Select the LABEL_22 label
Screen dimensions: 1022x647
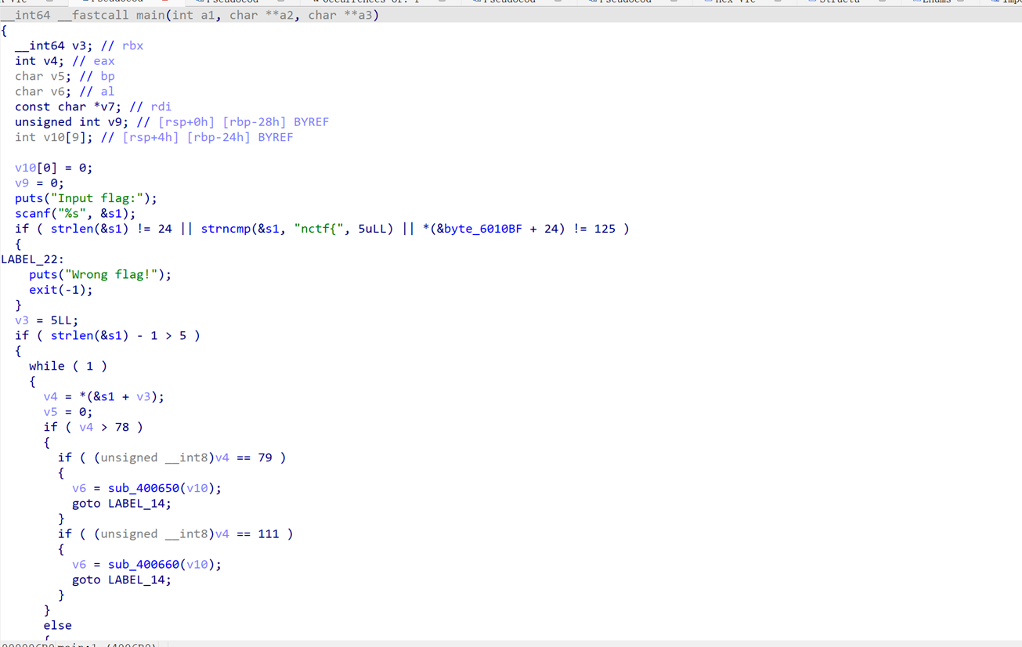[x=31, y=259]
